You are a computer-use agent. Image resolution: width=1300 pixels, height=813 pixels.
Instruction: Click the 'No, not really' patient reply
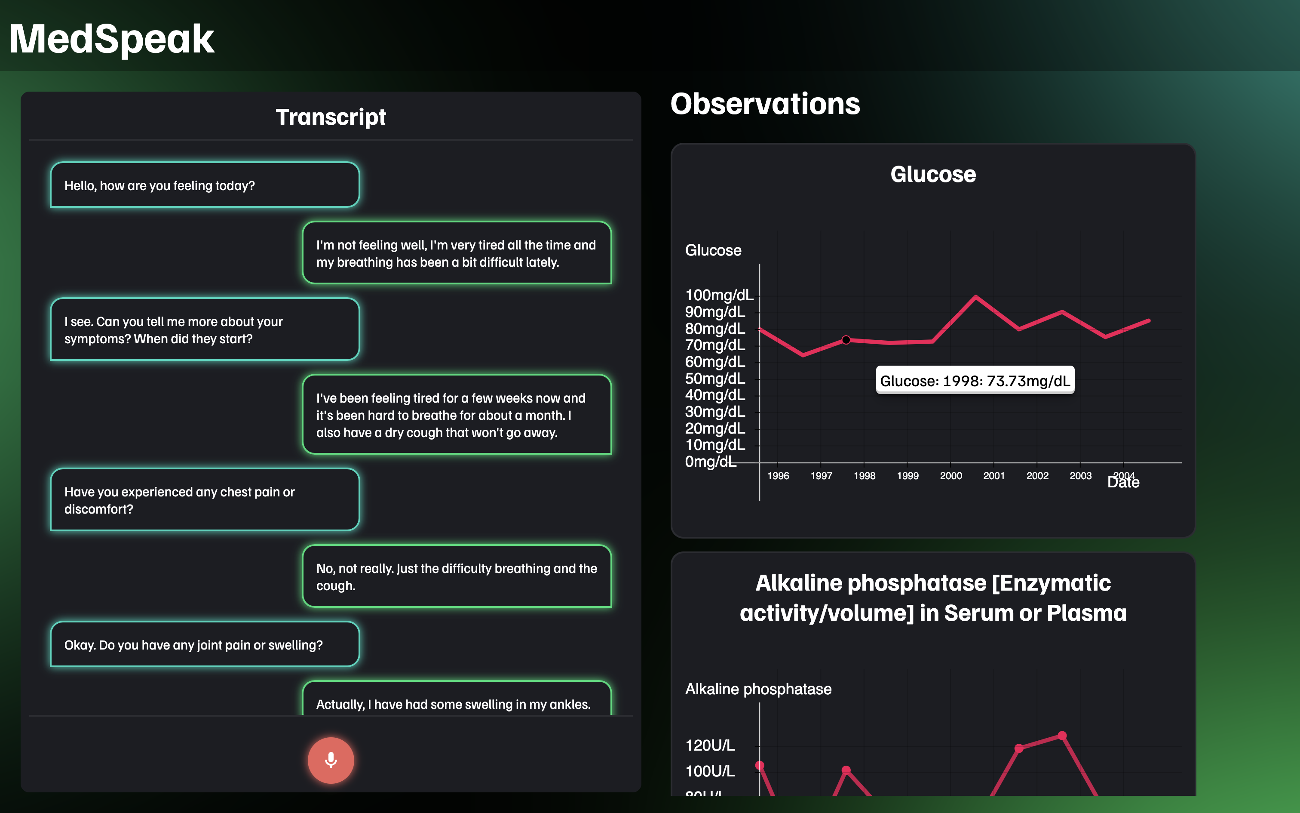point(456,576)
